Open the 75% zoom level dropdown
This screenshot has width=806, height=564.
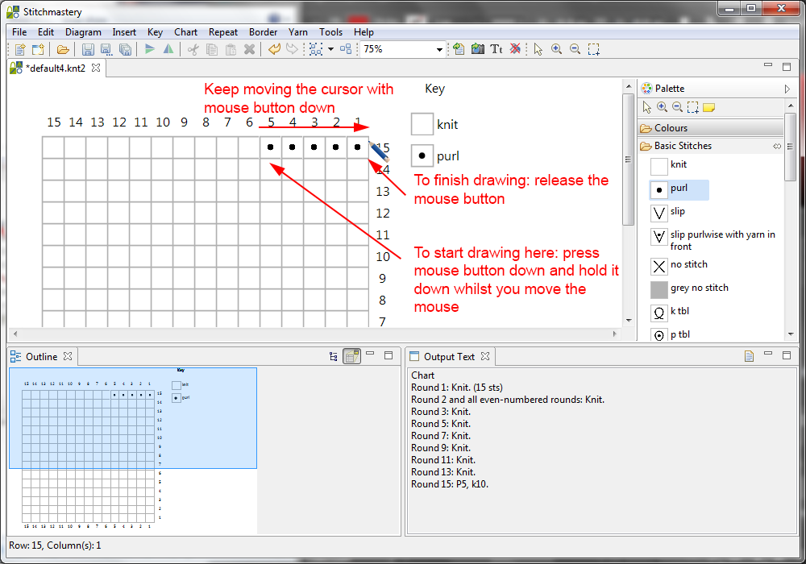click(x=439, y=49)
